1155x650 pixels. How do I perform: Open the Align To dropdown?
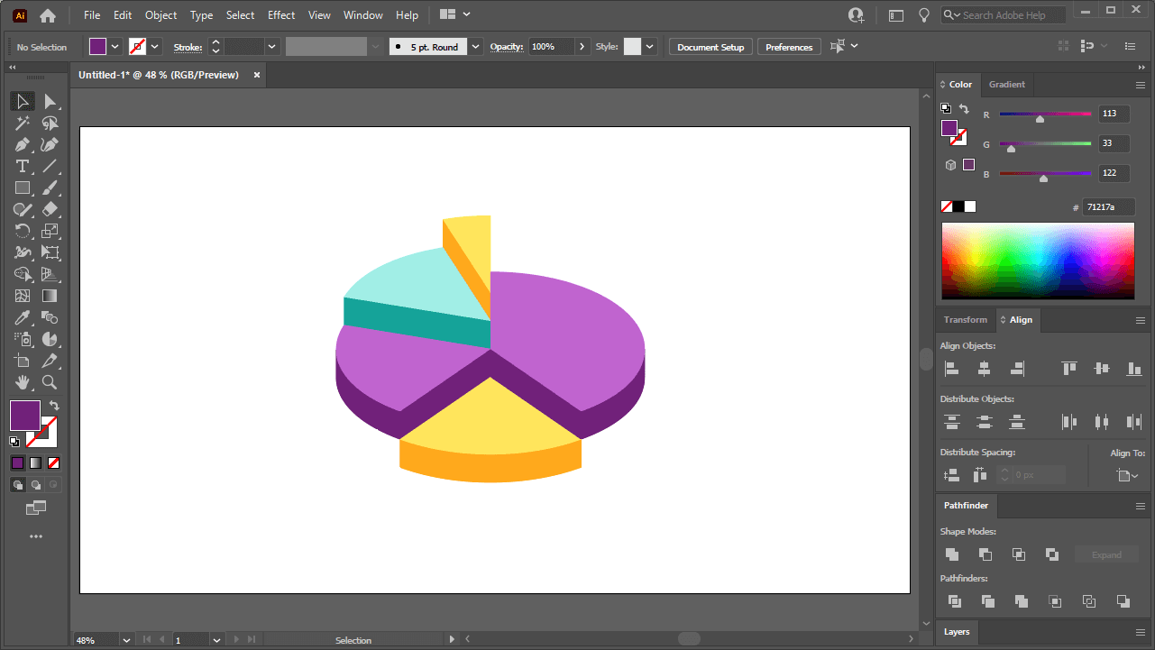(1127, 475)
